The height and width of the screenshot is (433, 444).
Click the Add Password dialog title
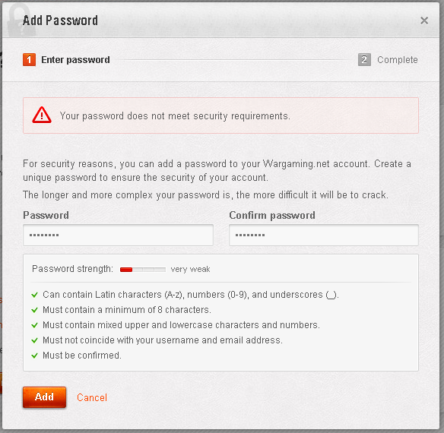pyautogui.click(x=60, y=21)
